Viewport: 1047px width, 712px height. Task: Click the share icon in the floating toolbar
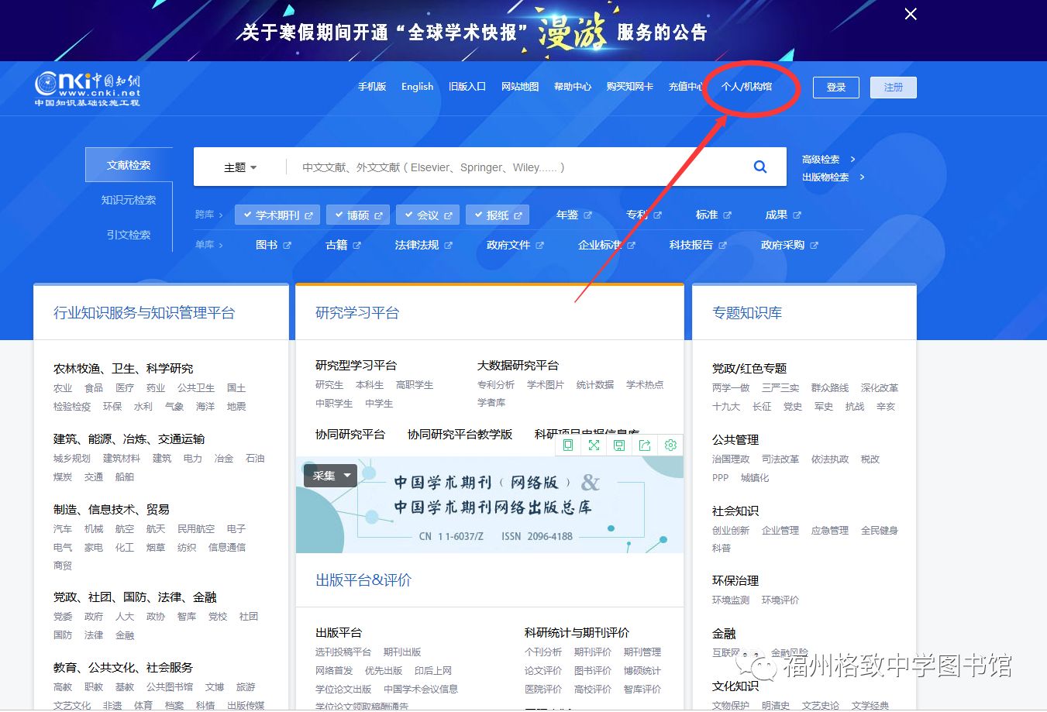coord(645,445)
